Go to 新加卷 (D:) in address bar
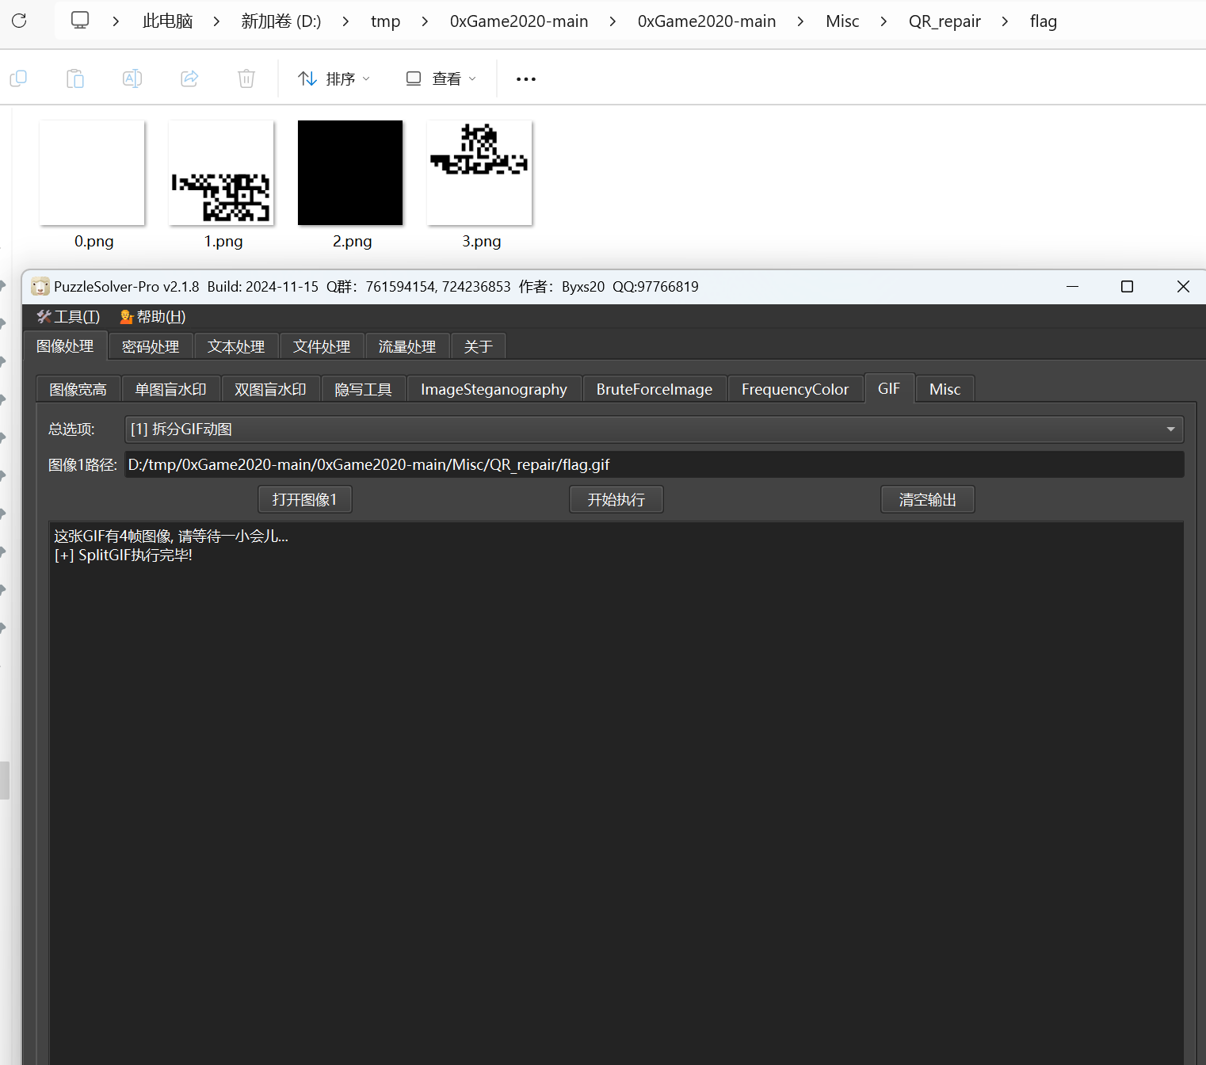Viewport: 1206px width, 1065px height. point(281,21)
